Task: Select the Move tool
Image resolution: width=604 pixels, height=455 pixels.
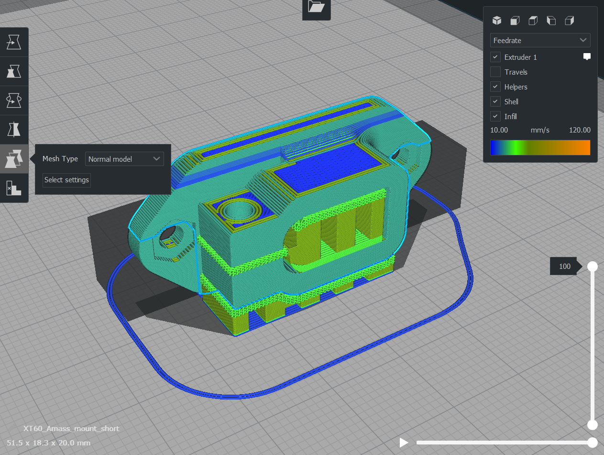Action: click(14, 43)
